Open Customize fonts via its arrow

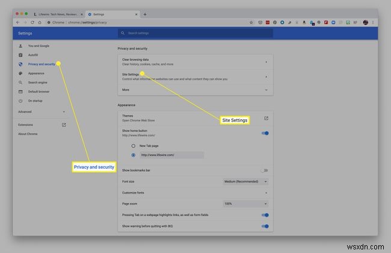[266, 193]
